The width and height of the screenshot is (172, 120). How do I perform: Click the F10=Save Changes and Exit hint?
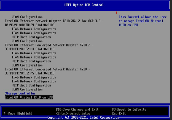(77, 110)
